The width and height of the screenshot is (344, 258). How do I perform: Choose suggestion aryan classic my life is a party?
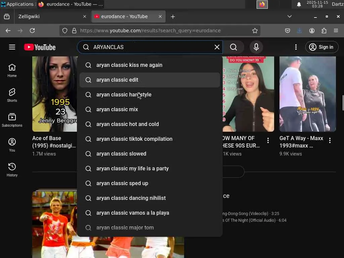coord(149,169)
